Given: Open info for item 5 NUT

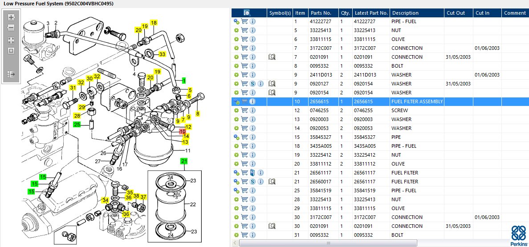Looking at the screenshot, I should point(252,30).
